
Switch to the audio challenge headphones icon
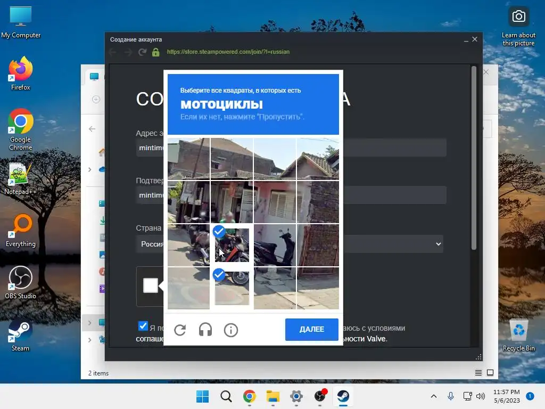(x=205, y=330)
